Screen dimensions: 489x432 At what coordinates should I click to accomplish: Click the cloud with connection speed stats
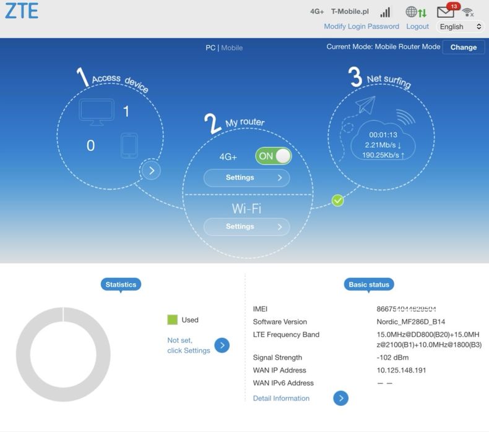tap(383, 141)
